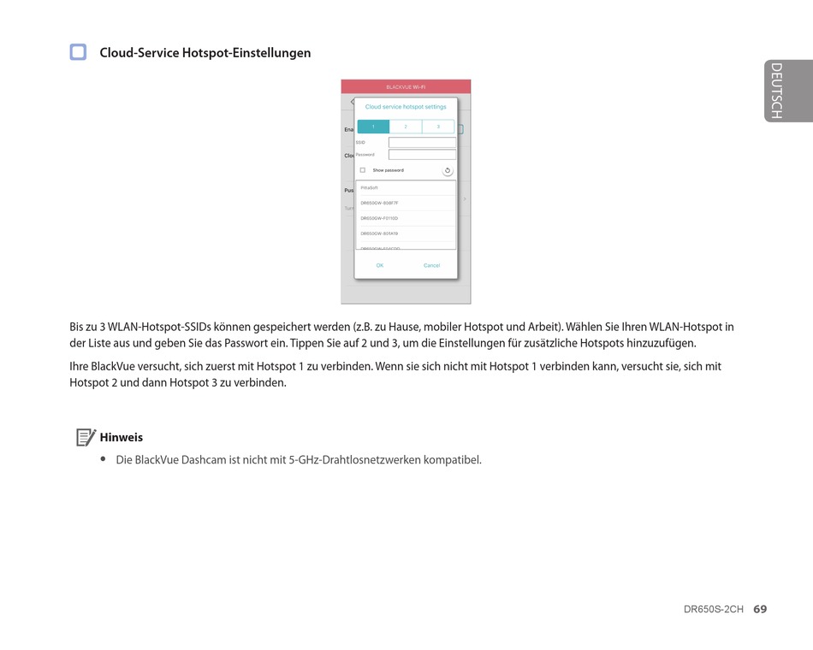Click the DEUTSCH language side tab
The width and height of the screenshot is (813, 650).
coord(788,91)
